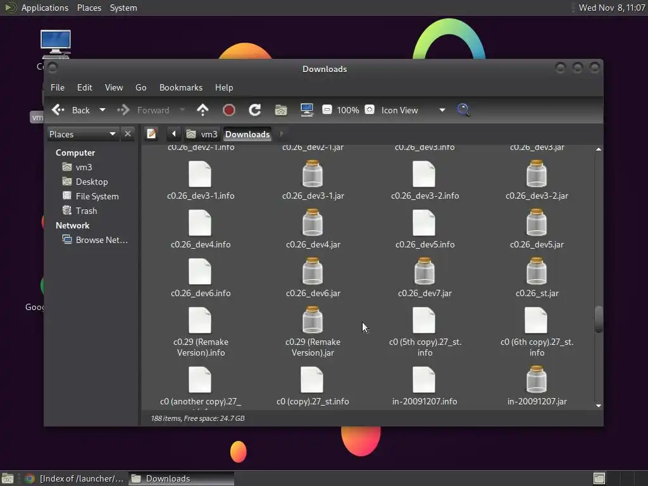Select c0 (5th copy).27_st.info file icon
The width and height of the screenshot is (648, 486).
click(424, 320)
